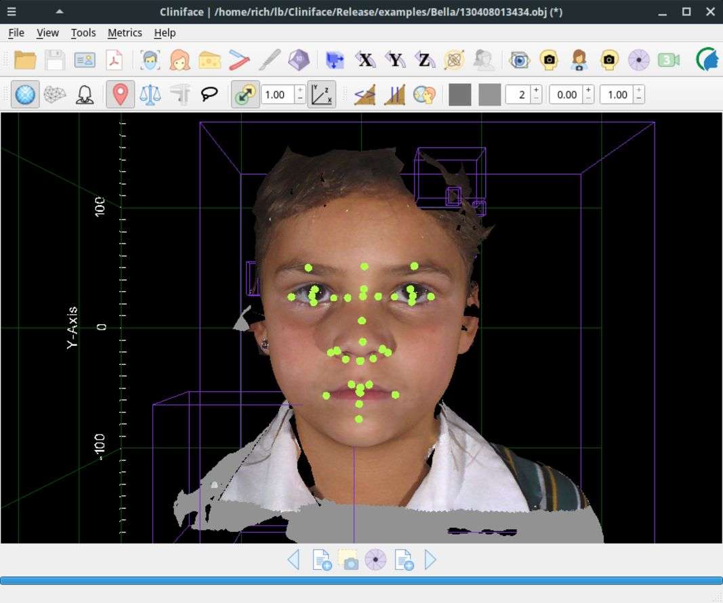Click the straight razor tool icon
Image resolution: width=723 pixels, height=603 pixels.
click(x=239, y=60)
